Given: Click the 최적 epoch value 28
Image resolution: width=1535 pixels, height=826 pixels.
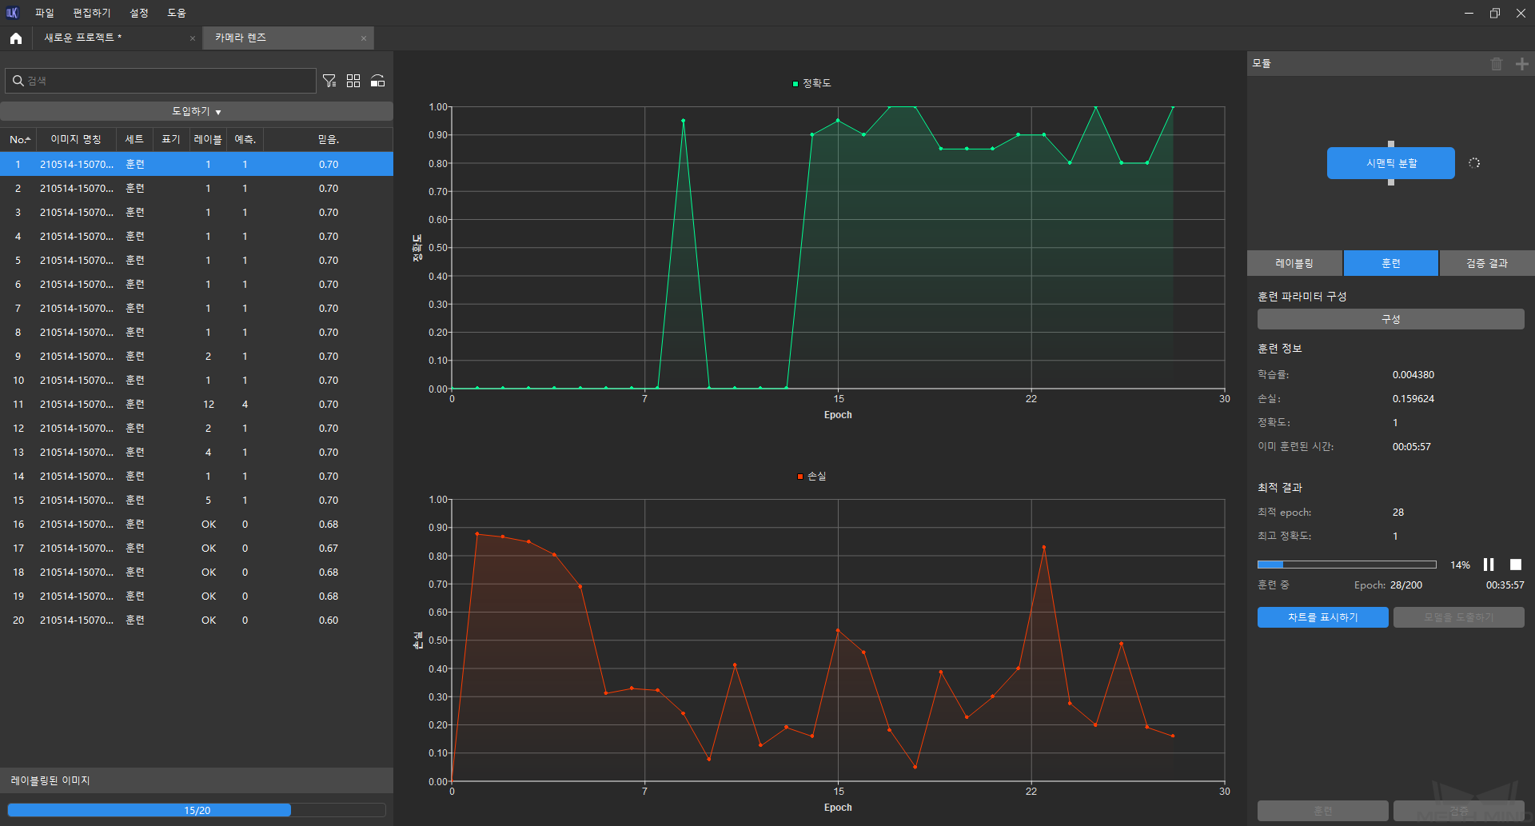Looking at the screenshot, I should (1398, 513).
